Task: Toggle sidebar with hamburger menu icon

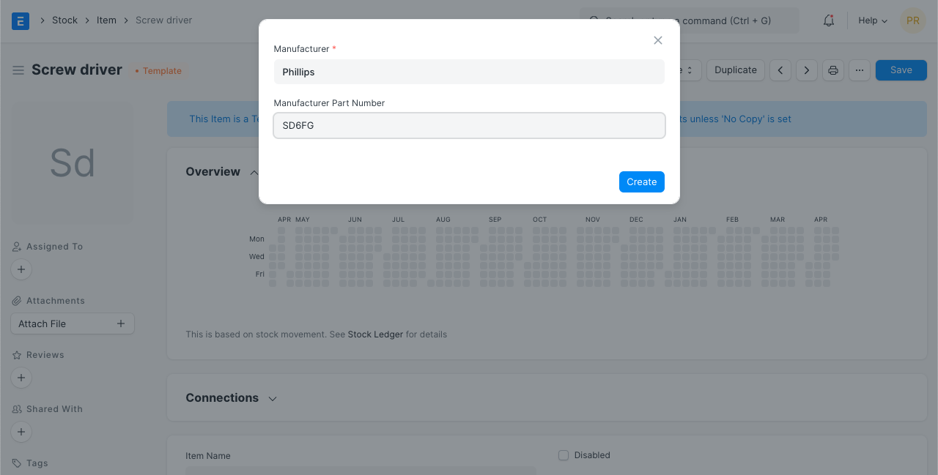Action: coord(18,70)
